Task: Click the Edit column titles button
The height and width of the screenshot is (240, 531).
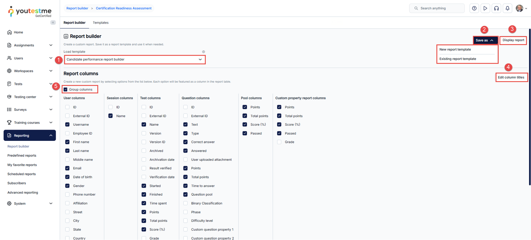Action: 511,77
